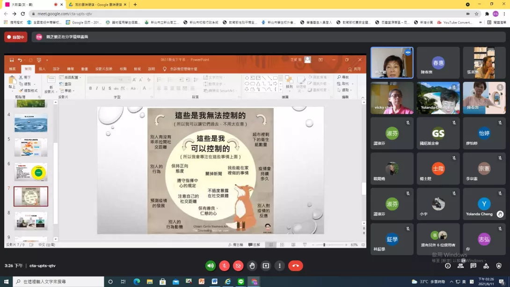Open the 檔案 File ribbon tab
510x287 pixels.
coord(12,69)
